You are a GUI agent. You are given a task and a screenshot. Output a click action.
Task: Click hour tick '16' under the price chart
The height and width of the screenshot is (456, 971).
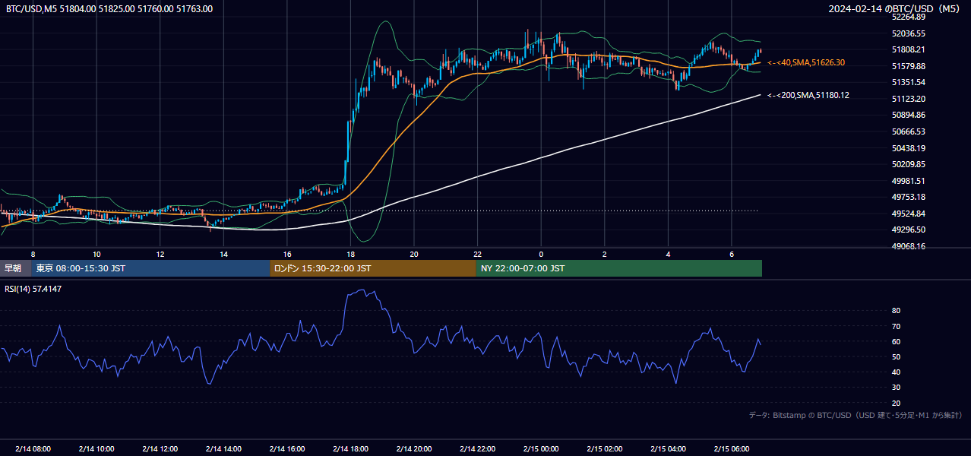[287, 254]
